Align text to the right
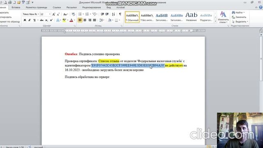Screen dimensions: 263x148 pos(90,20)
